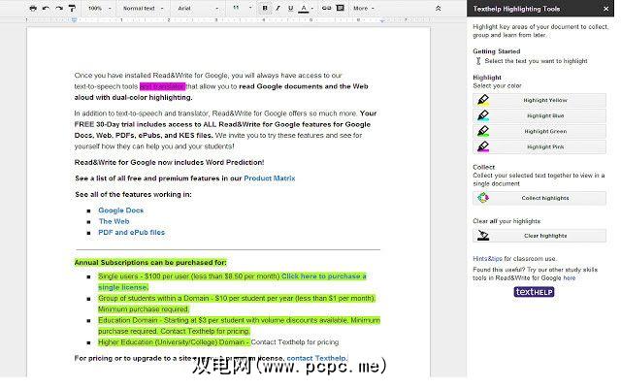Viewport: 621px width, 388px height.
Task: Click the Print icon in toolbar
Action: pos(34,8)
